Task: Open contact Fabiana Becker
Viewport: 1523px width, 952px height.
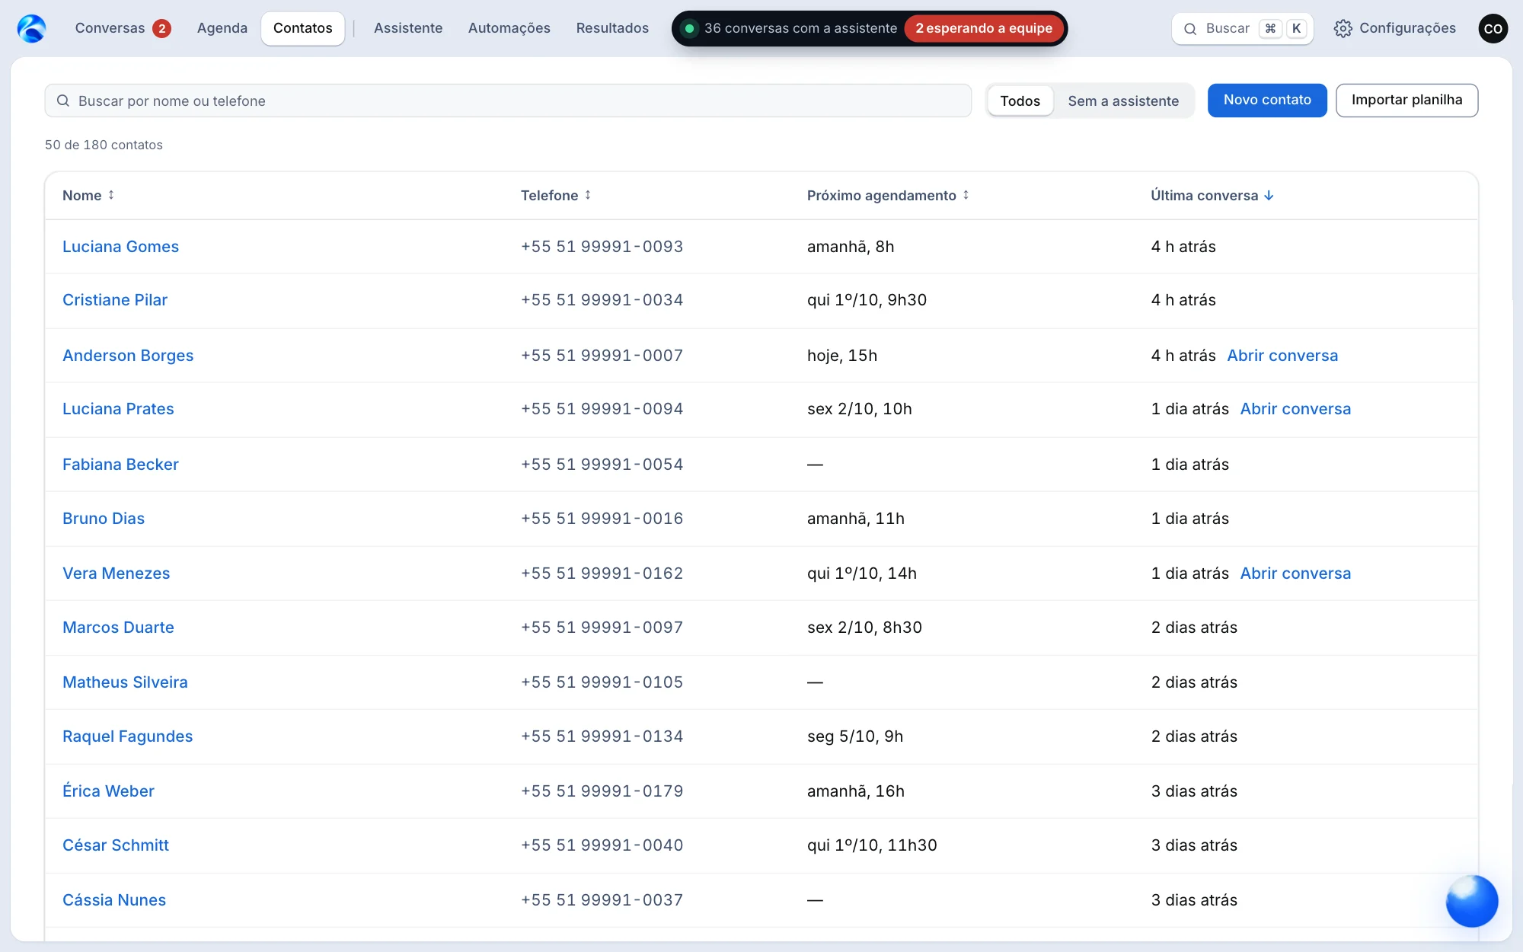Action: pos(120,465)
